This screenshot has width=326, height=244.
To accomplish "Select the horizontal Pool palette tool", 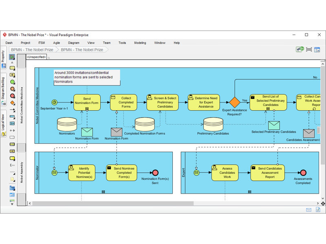I will [12, 117].
